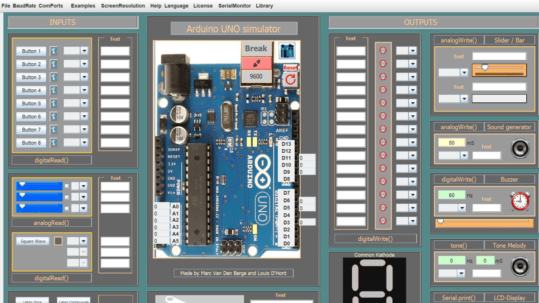
Task: Open the ComPorts menu
Action: tap(51, 6)
